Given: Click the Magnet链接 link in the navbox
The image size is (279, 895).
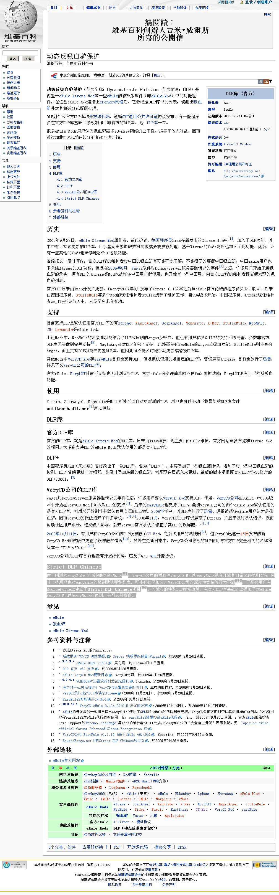Looking at the screenshot, I should point(115,781).
